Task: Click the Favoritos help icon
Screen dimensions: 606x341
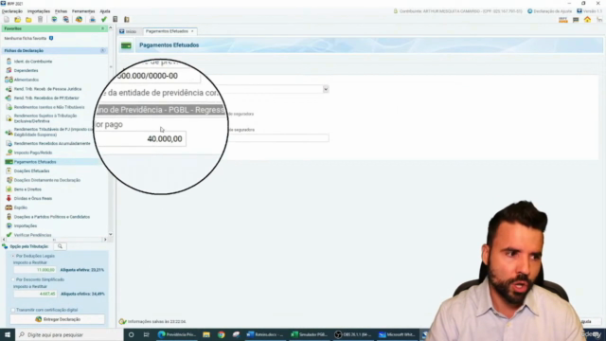Action: click(51, 38)
